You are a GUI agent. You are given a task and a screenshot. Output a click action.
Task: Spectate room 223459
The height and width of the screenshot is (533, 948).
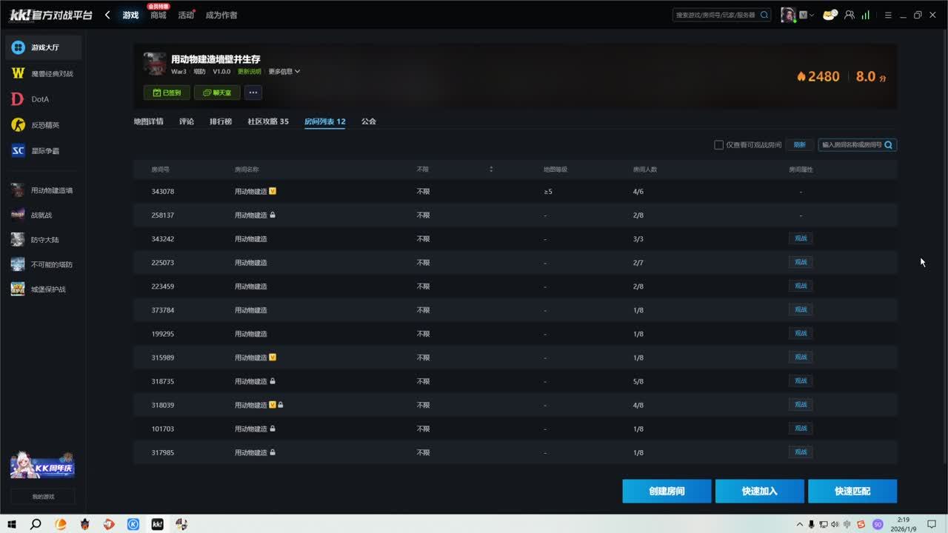point(801,286)
